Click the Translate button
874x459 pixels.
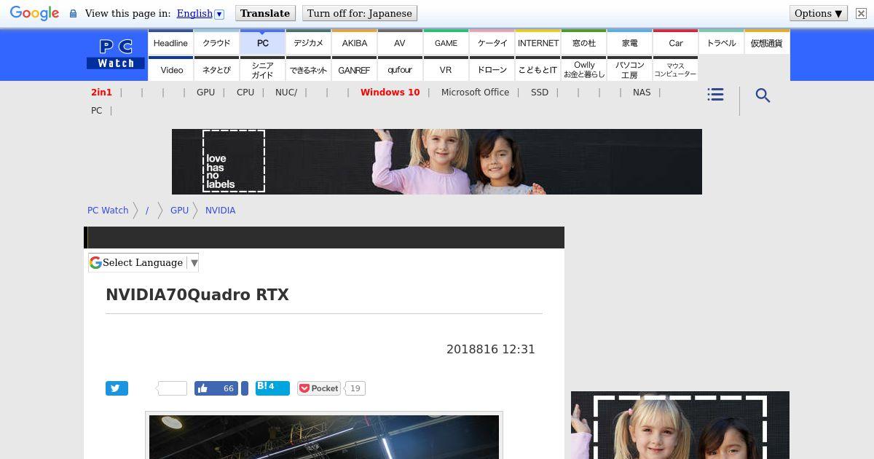click(x=265, y=13)
